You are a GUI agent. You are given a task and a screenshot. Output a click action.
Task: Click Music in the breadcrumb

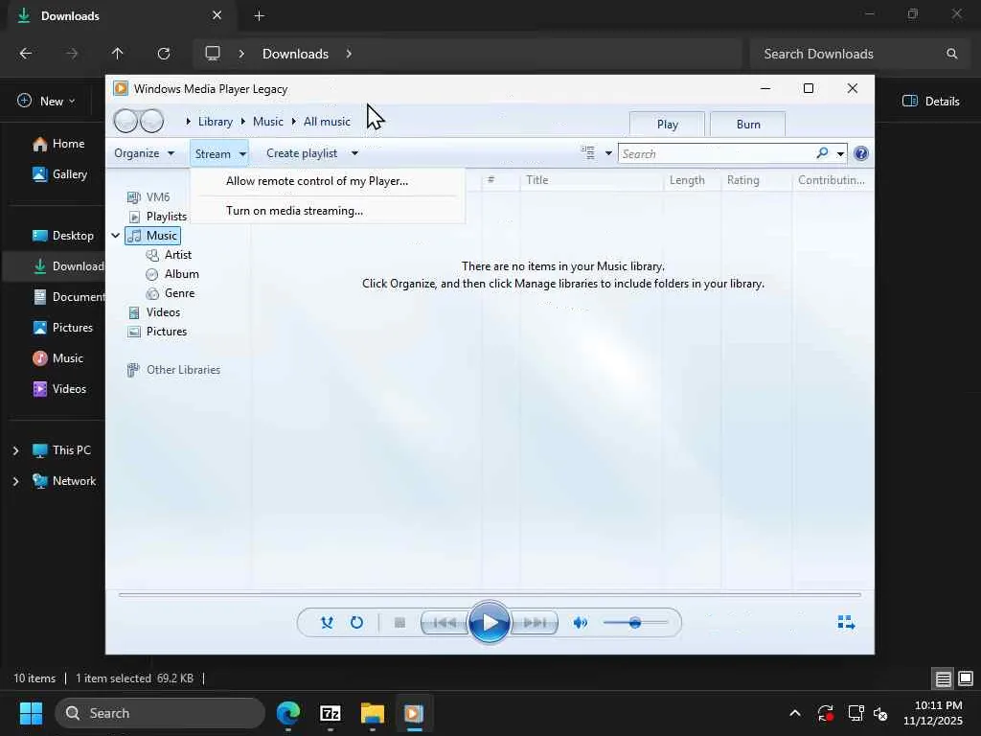(x=268, y=122)
